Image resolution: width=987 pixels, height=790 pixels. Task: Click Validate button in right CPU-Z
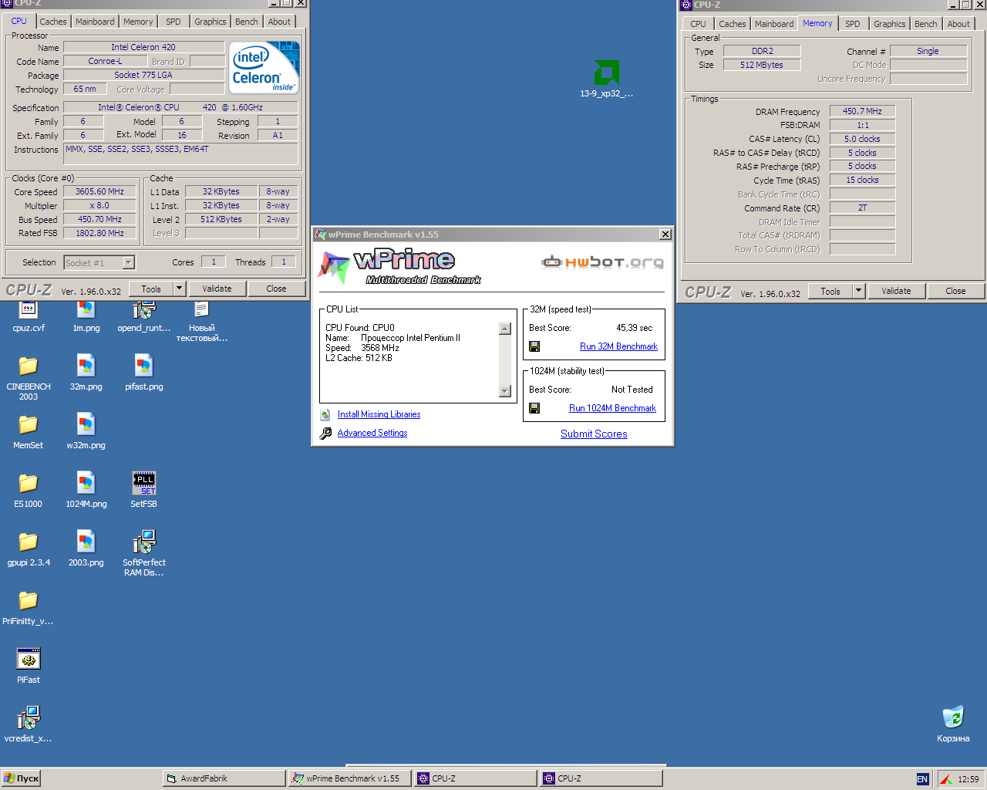coord(896,291)
